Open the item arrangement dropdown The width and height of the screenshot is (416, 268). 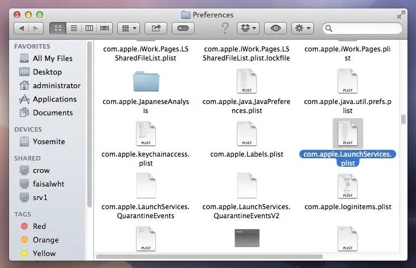pos(129,28)
